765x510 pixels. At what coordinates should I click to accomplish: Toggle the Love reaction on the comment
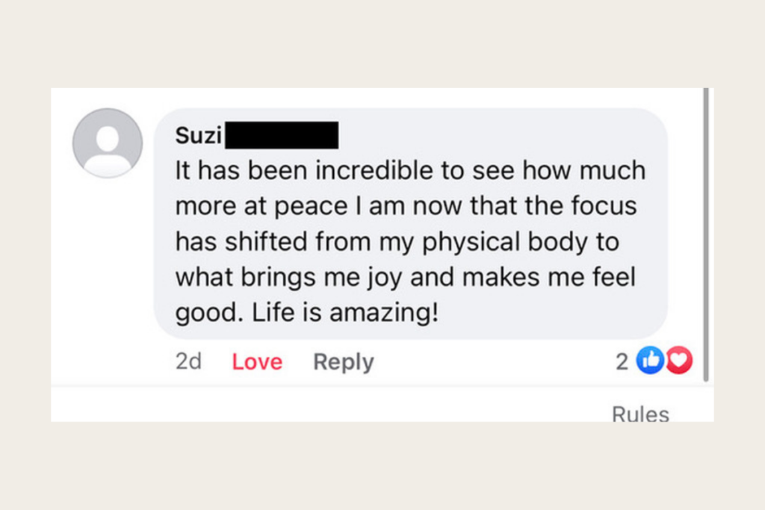coord(257,361)
